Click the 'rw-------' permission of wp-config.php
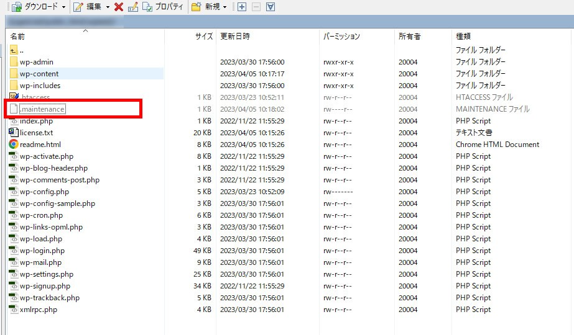This screenshot has height=335, width=574. 338,192
